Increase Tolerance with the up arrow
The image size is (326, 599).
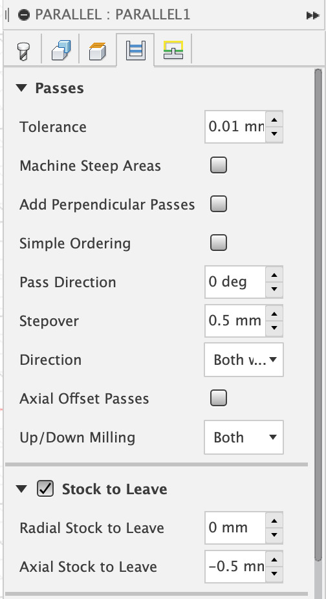point(274,120)
